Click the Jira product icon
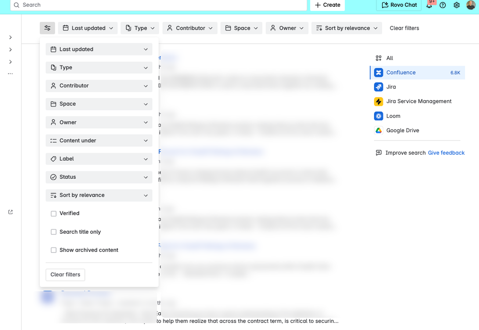 378,87
